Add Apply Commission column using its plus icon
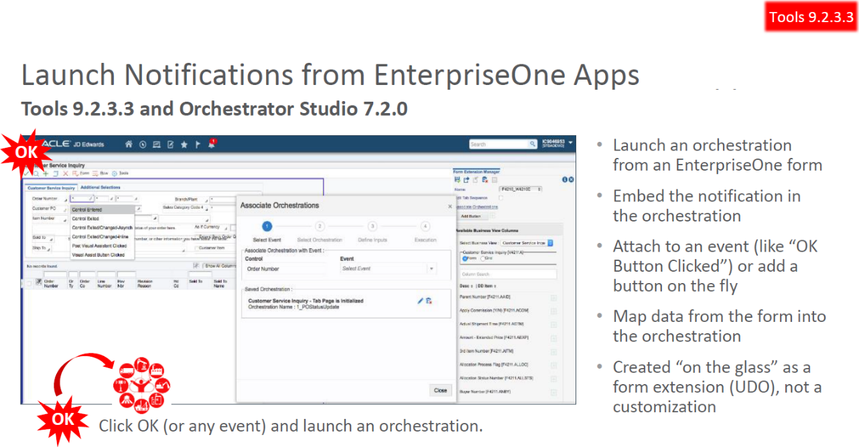The height and width of the screenshot is (447, 859). pos(553,311)
